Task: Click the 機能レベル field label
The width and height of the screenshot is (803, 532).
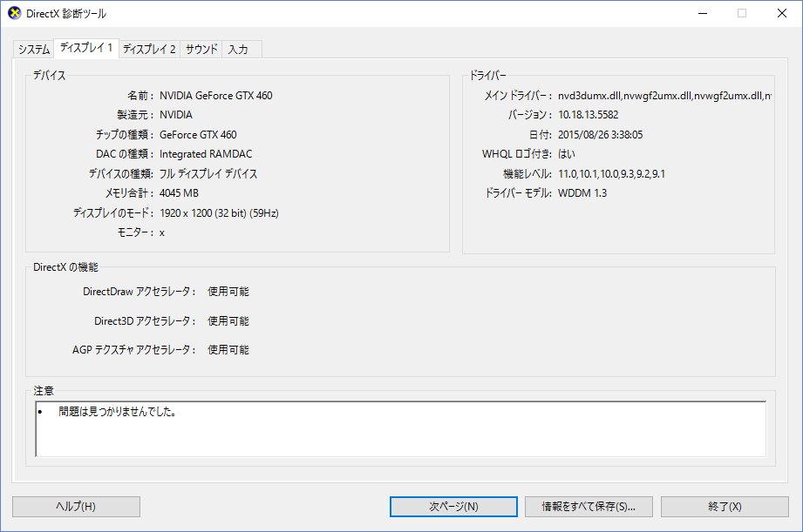Action: [x=527, y=174]
